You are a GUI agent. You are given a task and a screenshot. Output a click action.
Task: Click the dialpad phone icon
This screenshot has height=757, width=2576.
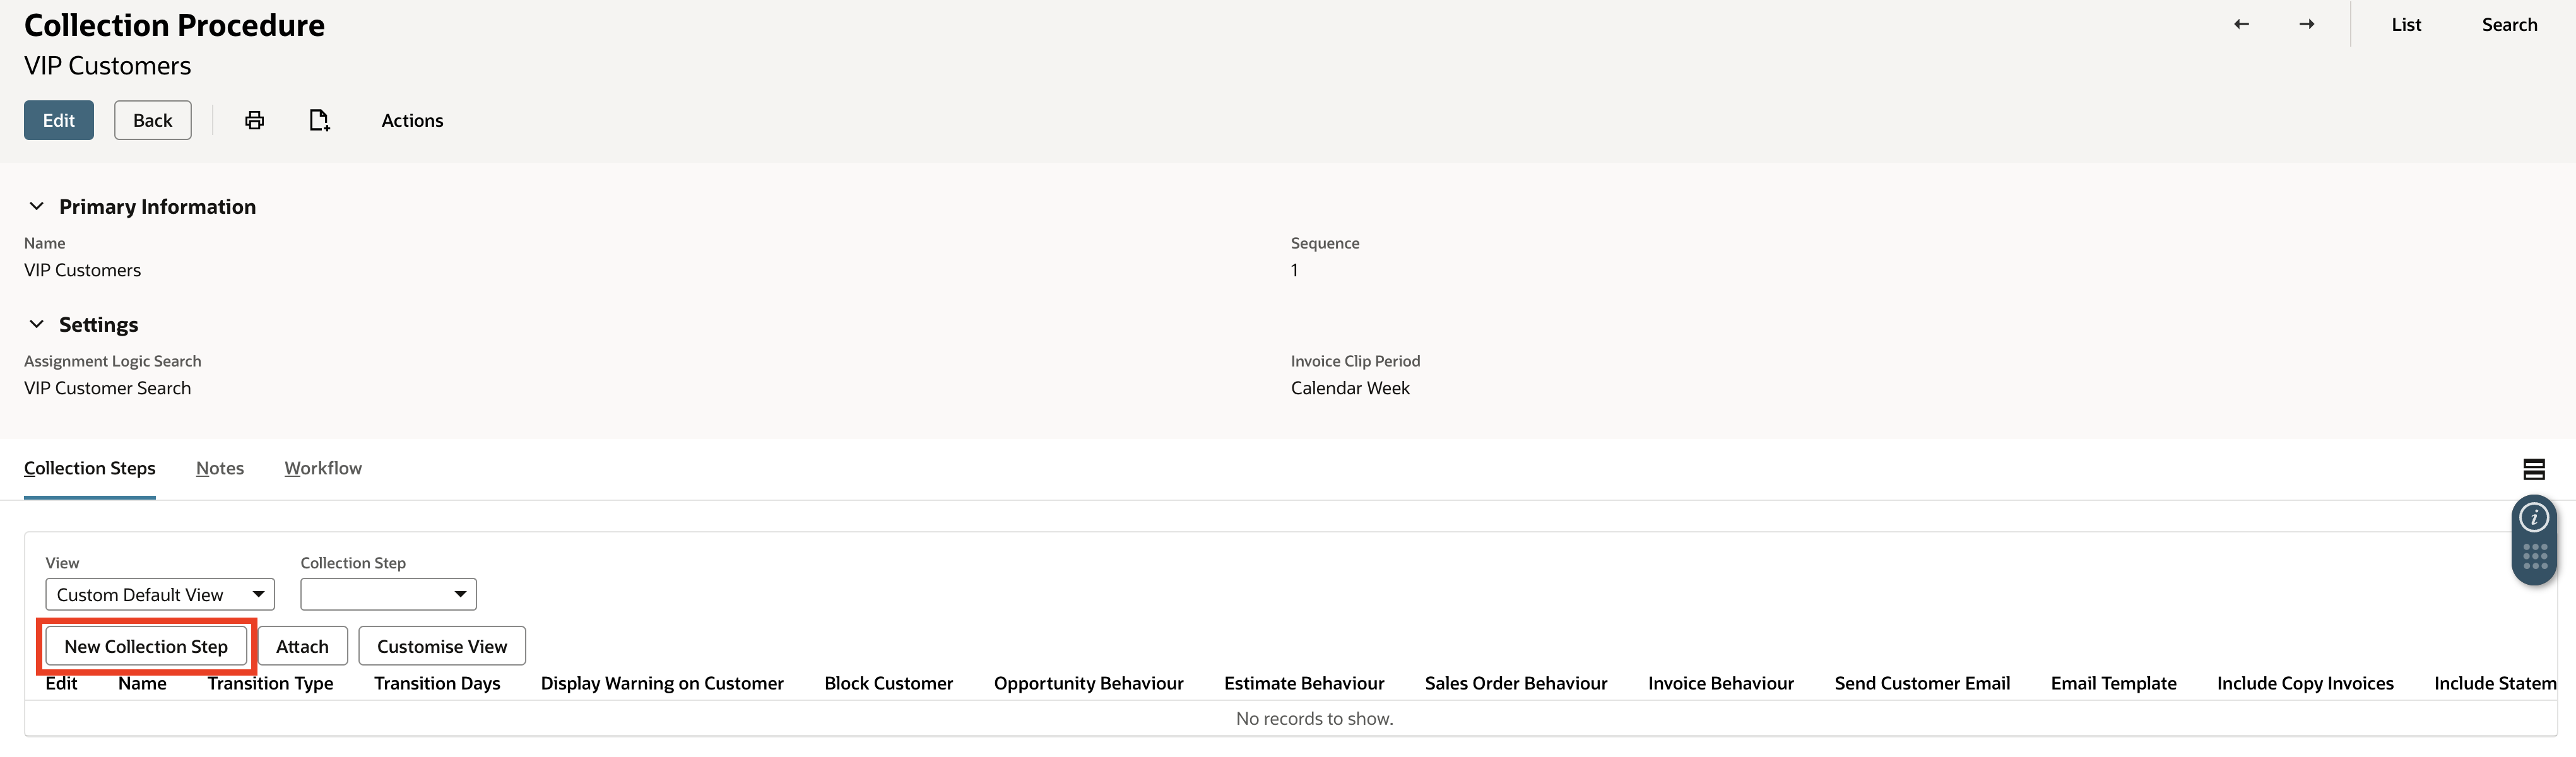[x=2534, y=557]
